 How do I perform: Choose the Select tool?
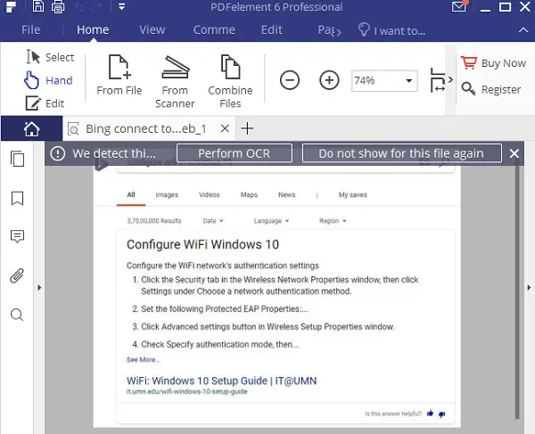click(x=50, y=57)
